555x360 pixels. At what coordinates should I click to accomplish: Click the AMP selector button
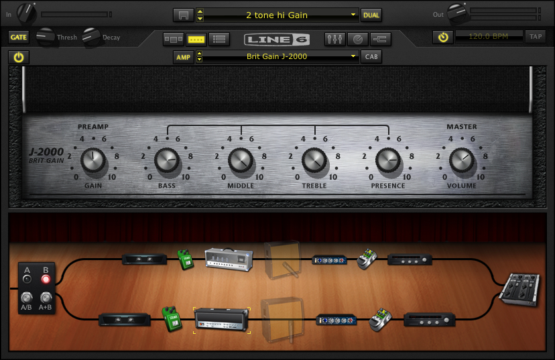point(183,57)
